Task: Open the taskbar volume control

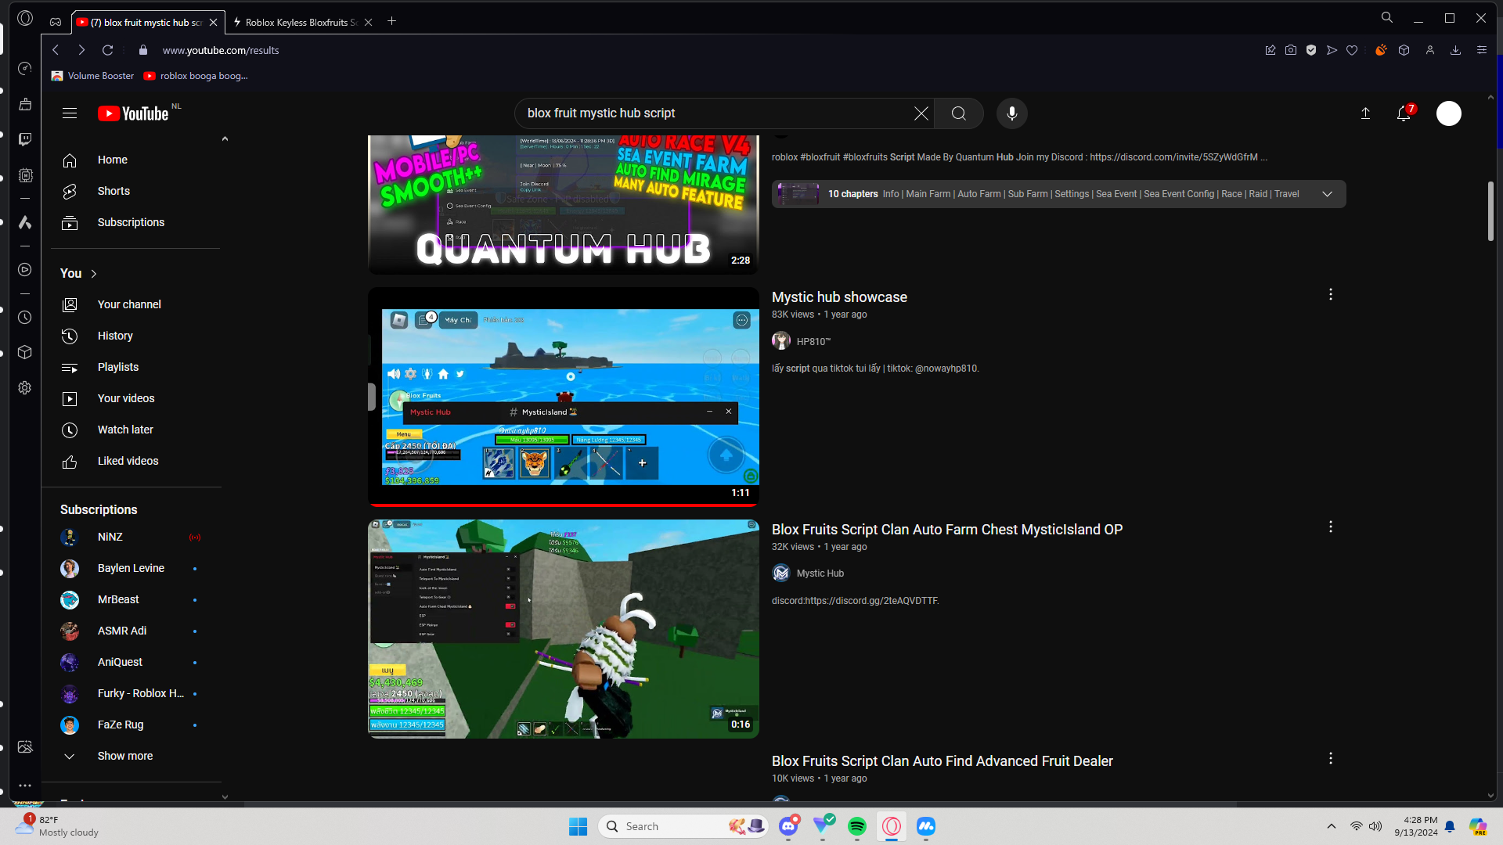Action: click(x=1375, y=826)
